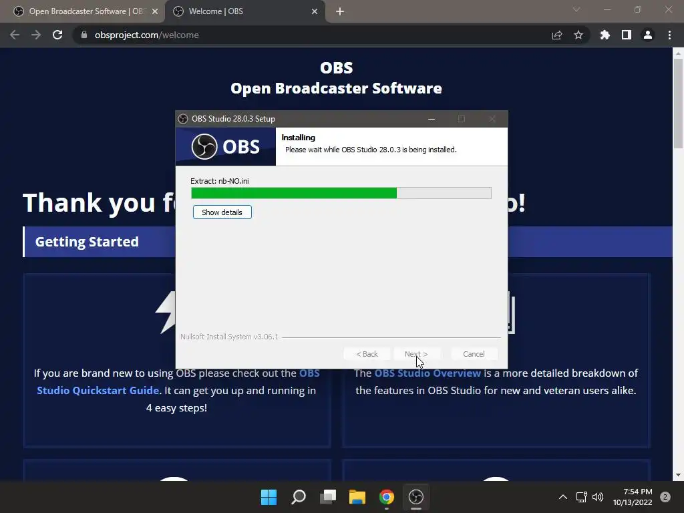This screenshot has height=513, width=684.
Task: Launch File Explorer from taskbar
Action: coord(357,497)
